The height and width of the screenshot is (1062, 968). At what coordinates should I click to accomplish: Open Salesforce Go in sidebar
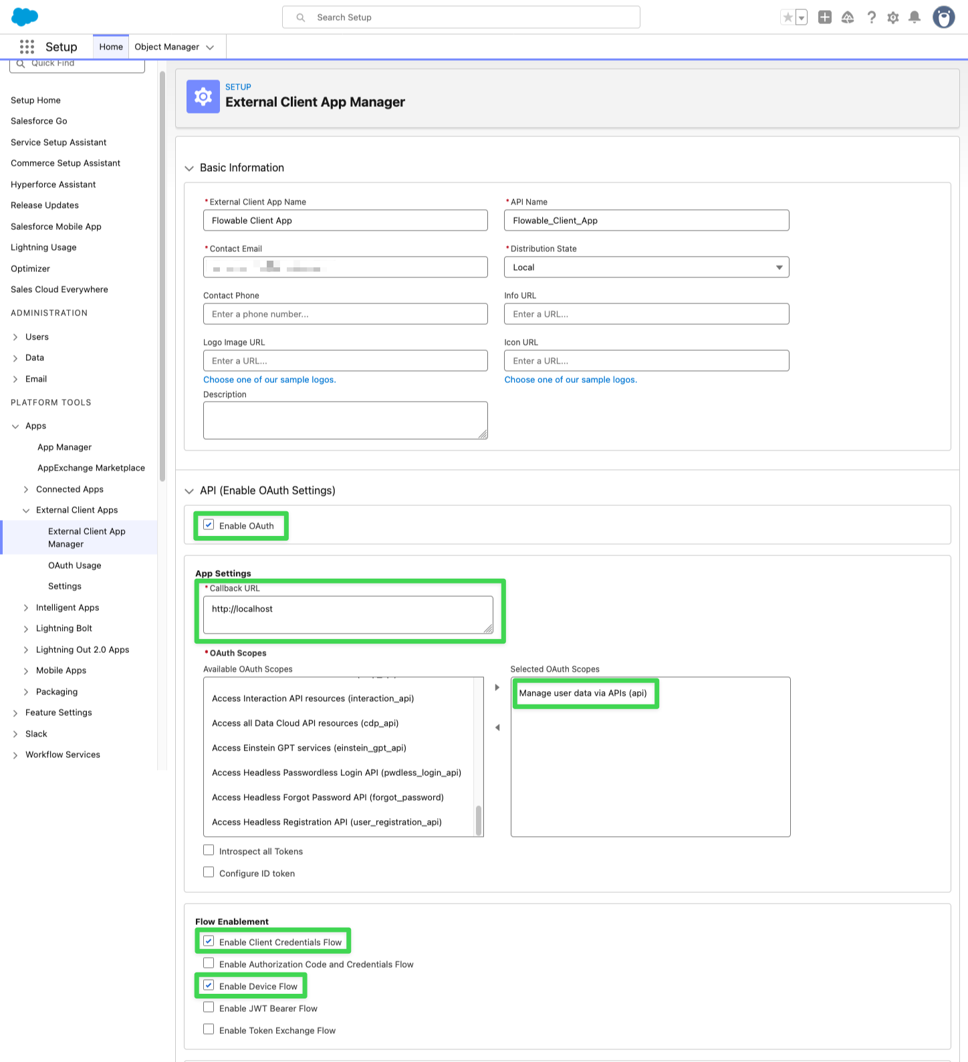pyautogui.click(x=39, y=121)
